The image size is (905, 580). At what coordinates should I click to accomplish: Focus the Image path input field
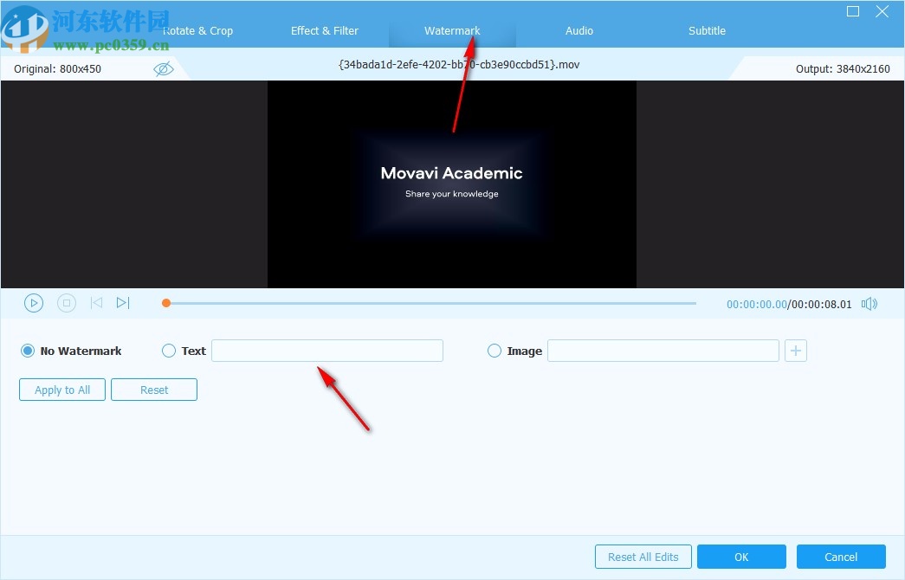pyautogui.click(x=663, y=351)
